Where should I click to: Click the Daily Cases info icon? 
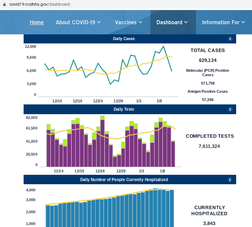click(230, 39)
